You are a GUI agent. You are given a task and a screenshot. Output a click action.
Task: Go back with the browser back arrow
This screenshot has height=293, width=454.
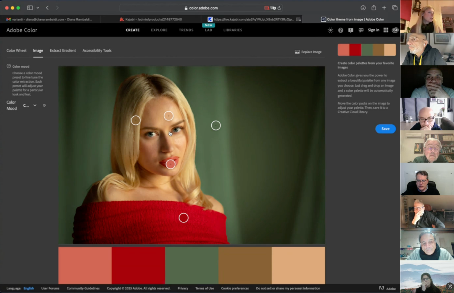pyautogui.click(x=47, y=8)
